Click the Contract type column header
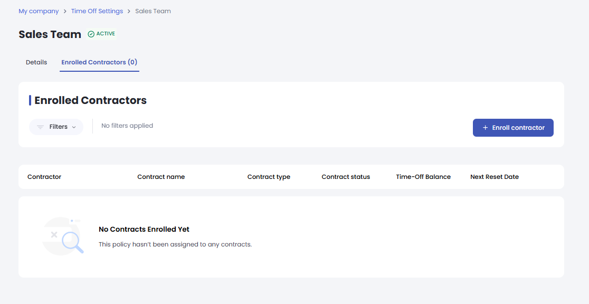Screen dimensions: 589x304 pos(269,177)
